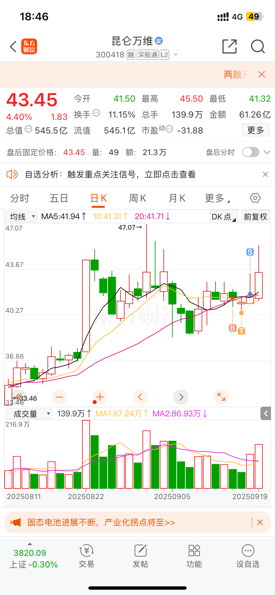Tap the MA1:87.24万 volume label
This screenshot has height=595, width=275.
[x=122, y=414]
